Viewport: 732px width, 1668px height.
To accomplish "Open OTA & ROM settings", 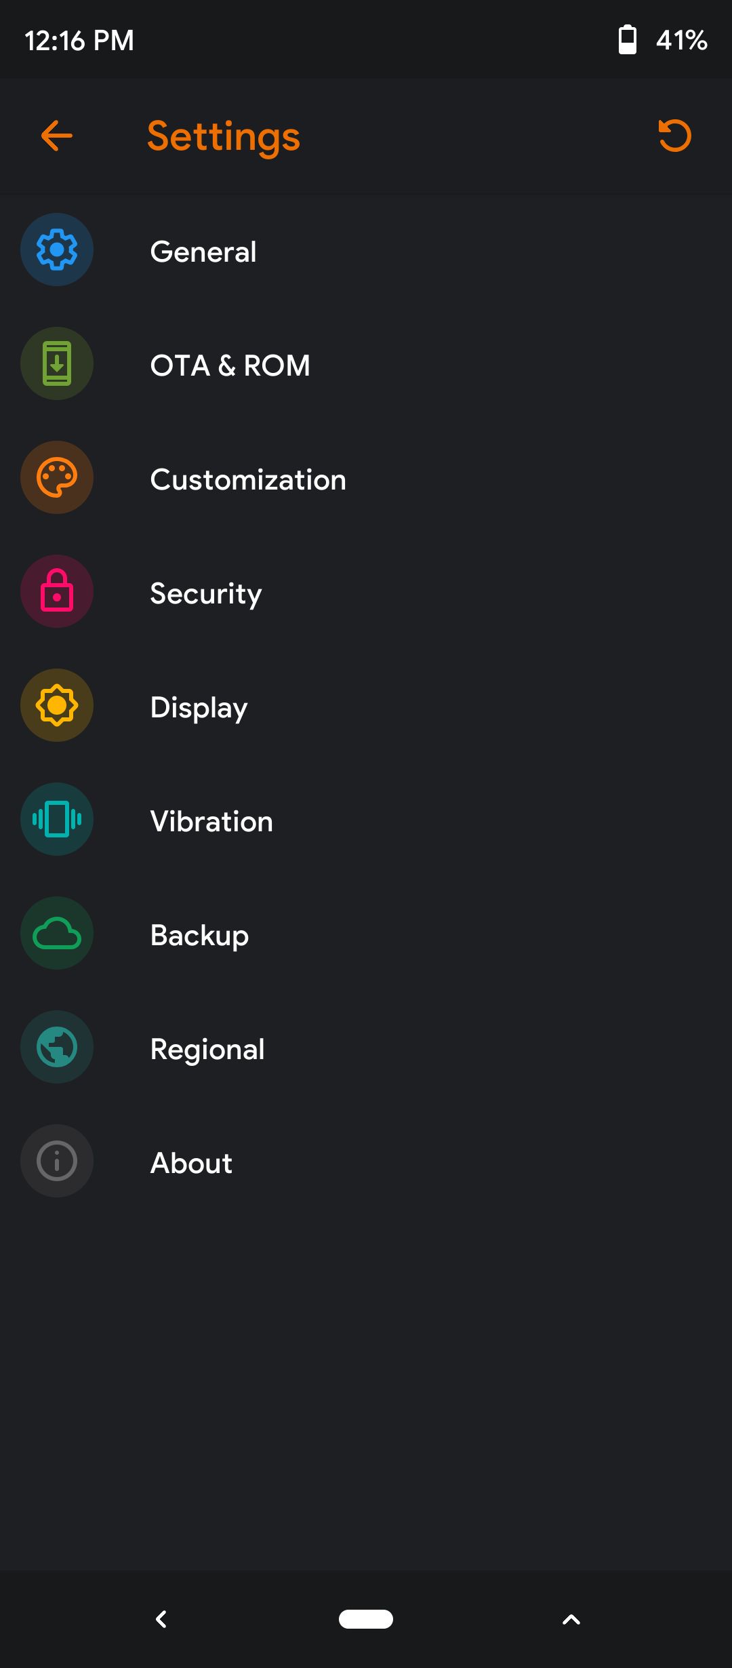I will [230, 365].
